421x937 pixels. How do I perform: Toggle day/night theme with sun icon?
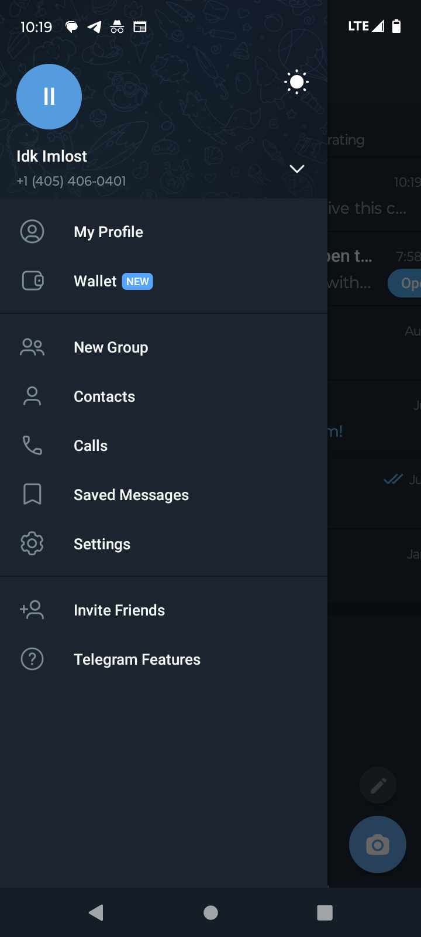[296, 83]
